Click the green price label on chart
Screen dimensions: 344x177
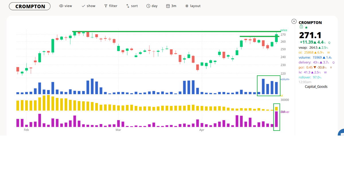tap(284, 30)
